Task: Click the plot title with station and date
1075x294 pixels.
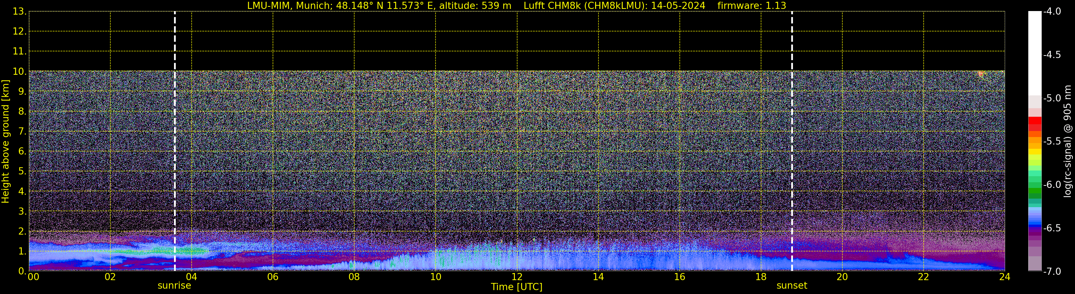Action: pos(517,6)
